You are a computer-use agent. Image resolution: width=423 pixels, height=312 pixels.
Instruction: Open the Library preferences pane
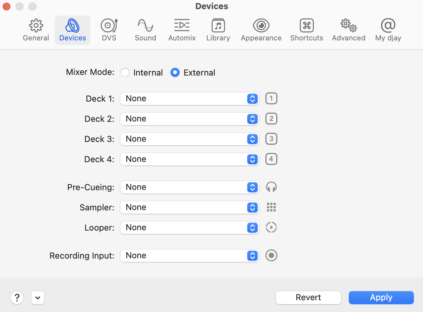(218, 30)
